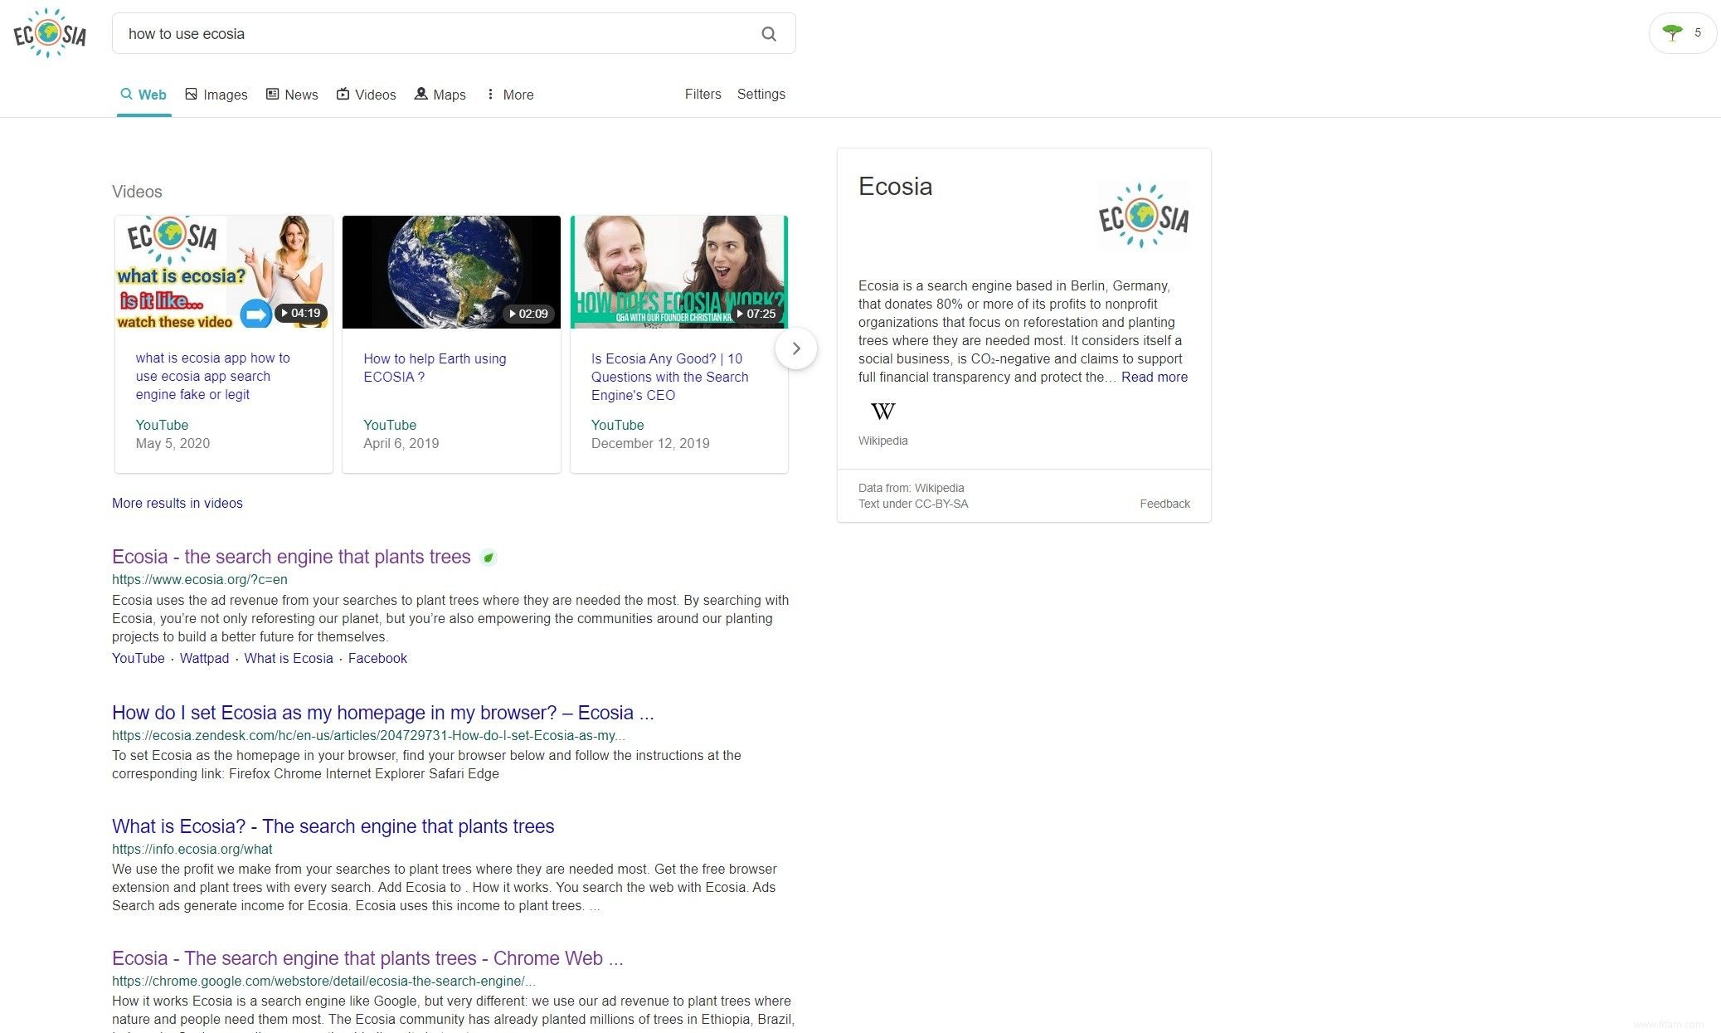
Task: Click the Ecosia logo in top left
Action: tap(49, 33)
